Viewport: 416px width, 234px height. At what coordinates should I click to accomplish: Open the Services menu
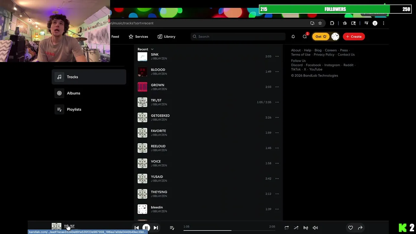click(138, 37)
